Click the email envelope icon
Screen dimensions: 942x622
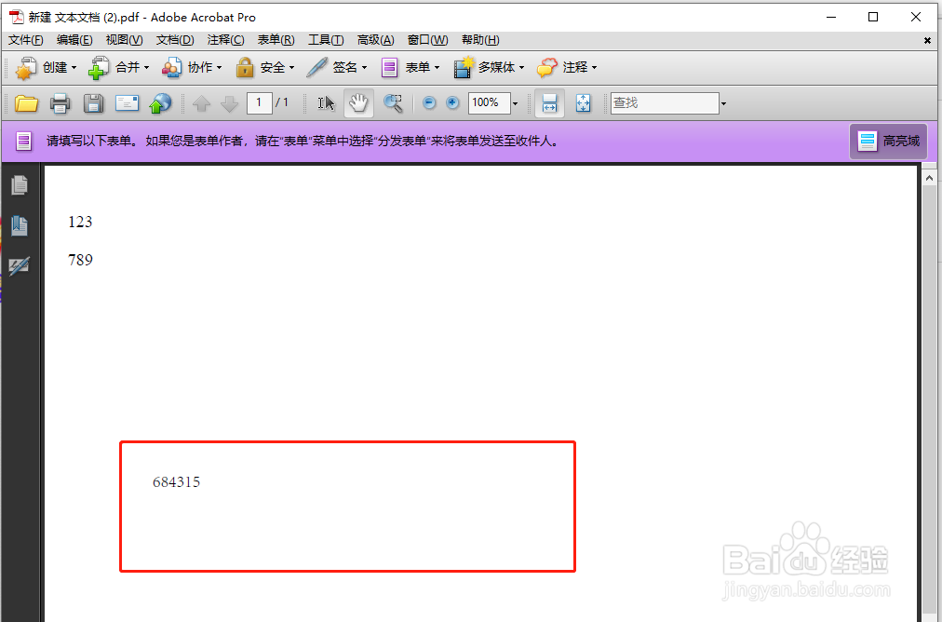127,103
